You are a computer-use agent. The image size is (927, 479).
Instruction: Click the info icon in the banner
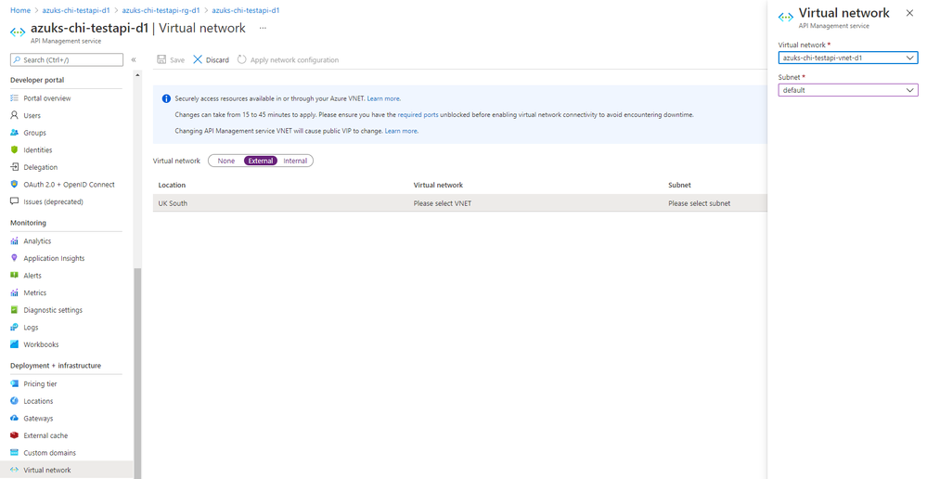[166, 98]
